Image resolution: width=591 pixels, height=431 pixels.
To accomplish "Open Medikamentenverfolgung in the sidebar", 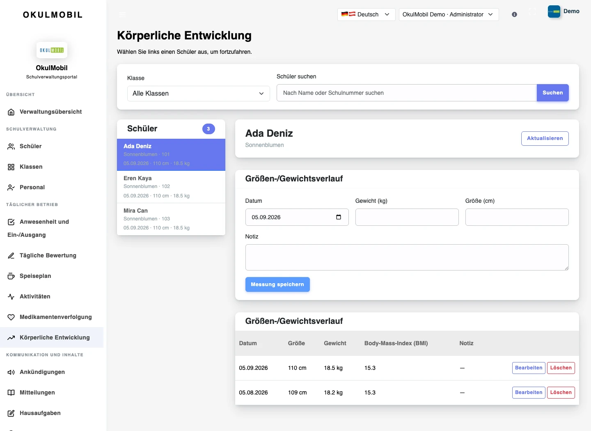I will tap(52, 317).
